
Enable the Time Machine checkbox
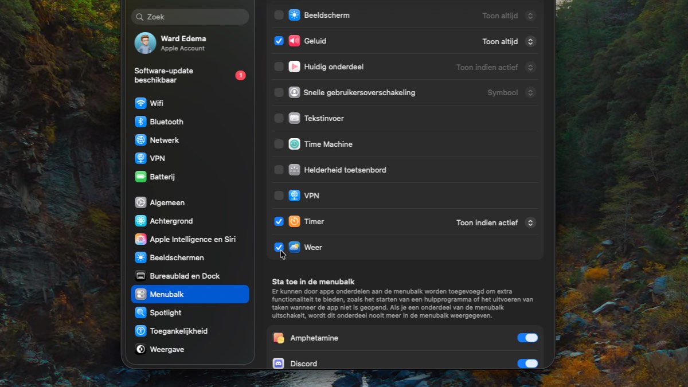click(x=279, y=144)
